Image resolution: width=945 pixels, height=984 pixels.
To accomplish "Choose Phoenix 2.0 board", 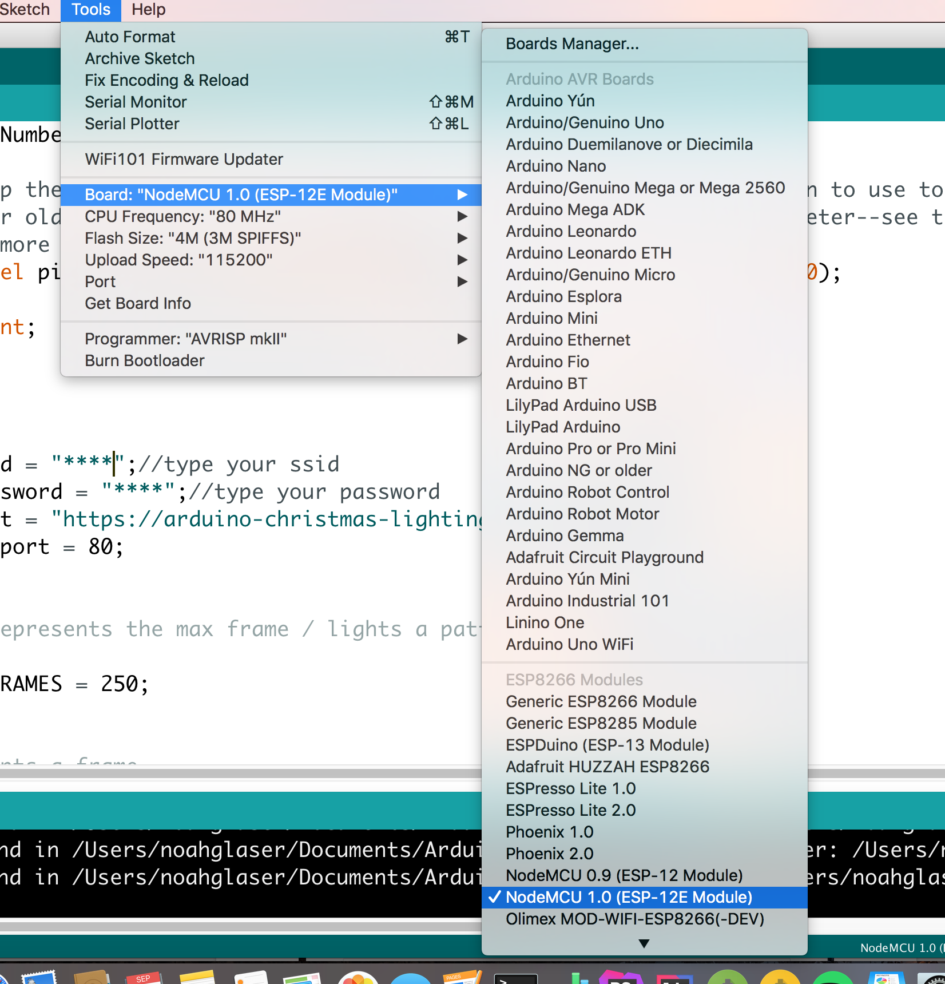I will coord(645,854).
